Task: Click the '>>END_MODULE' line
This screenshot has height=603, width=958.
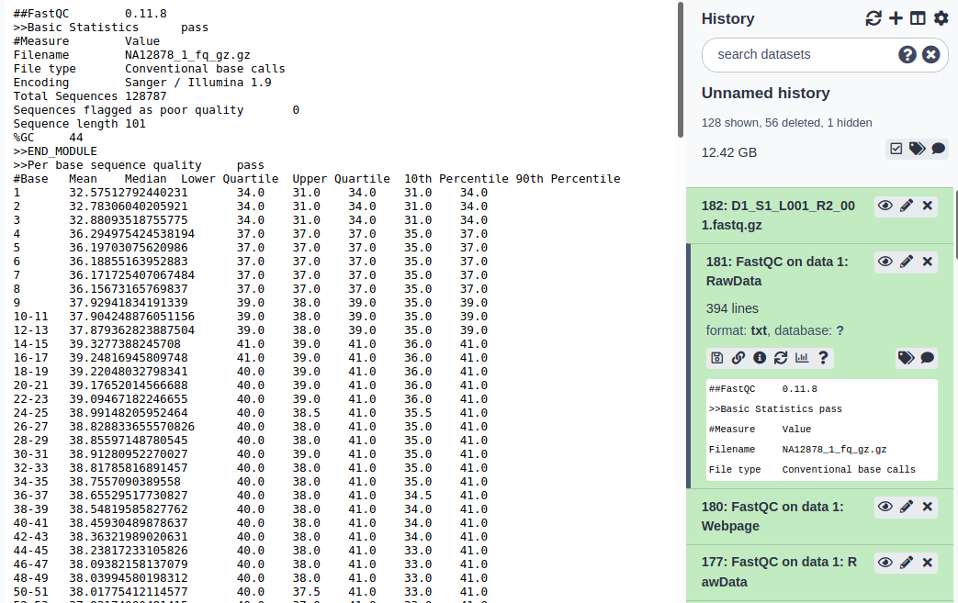Action: [x=55, y=151]
